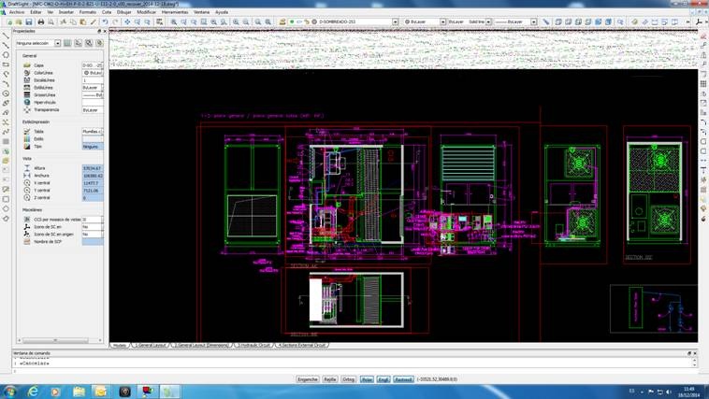Image resolution: width=709 pixels, height=399 pixels.
Task: Click the Print Preview icon
Action: pyautogui.click(x=51, y=21)
